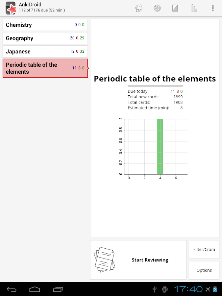
Task: Select the Geography deck
Action: click(x=45, y=38)
